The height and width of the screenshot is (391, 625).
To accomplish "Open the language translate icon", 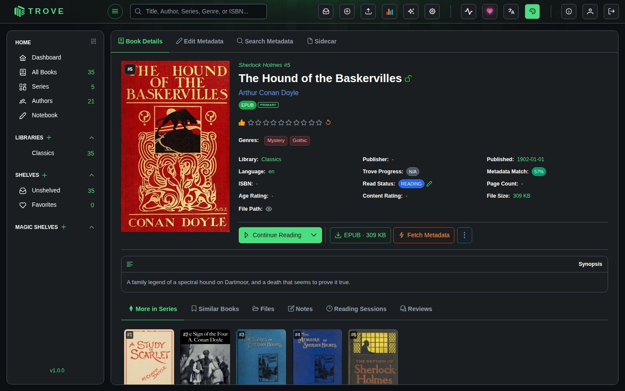I will click(511, 11).
